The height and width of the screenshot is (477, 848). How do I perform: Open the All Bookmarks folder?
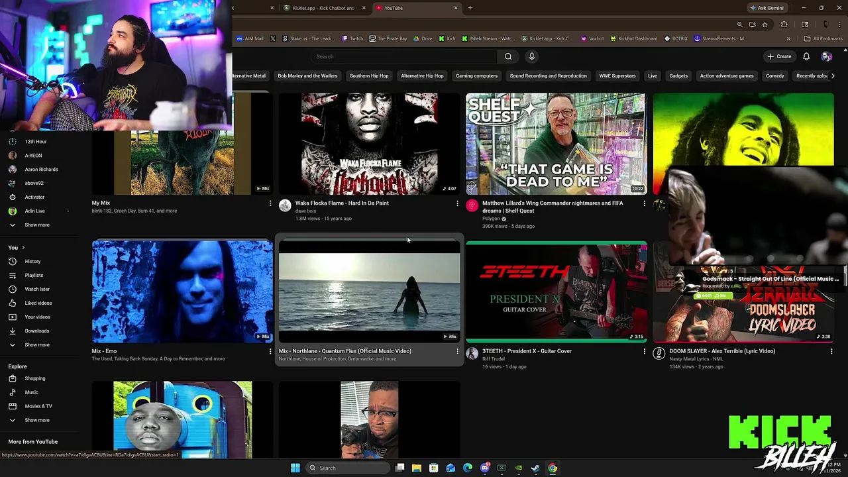point(823,38)
